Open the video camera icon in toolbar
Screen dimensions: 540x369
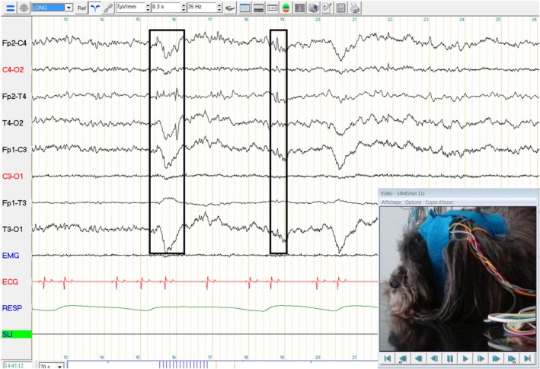(313, 8)
